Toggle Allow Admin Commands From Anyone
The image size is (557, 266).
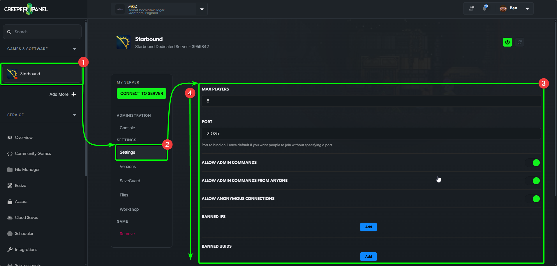point(533,181)
